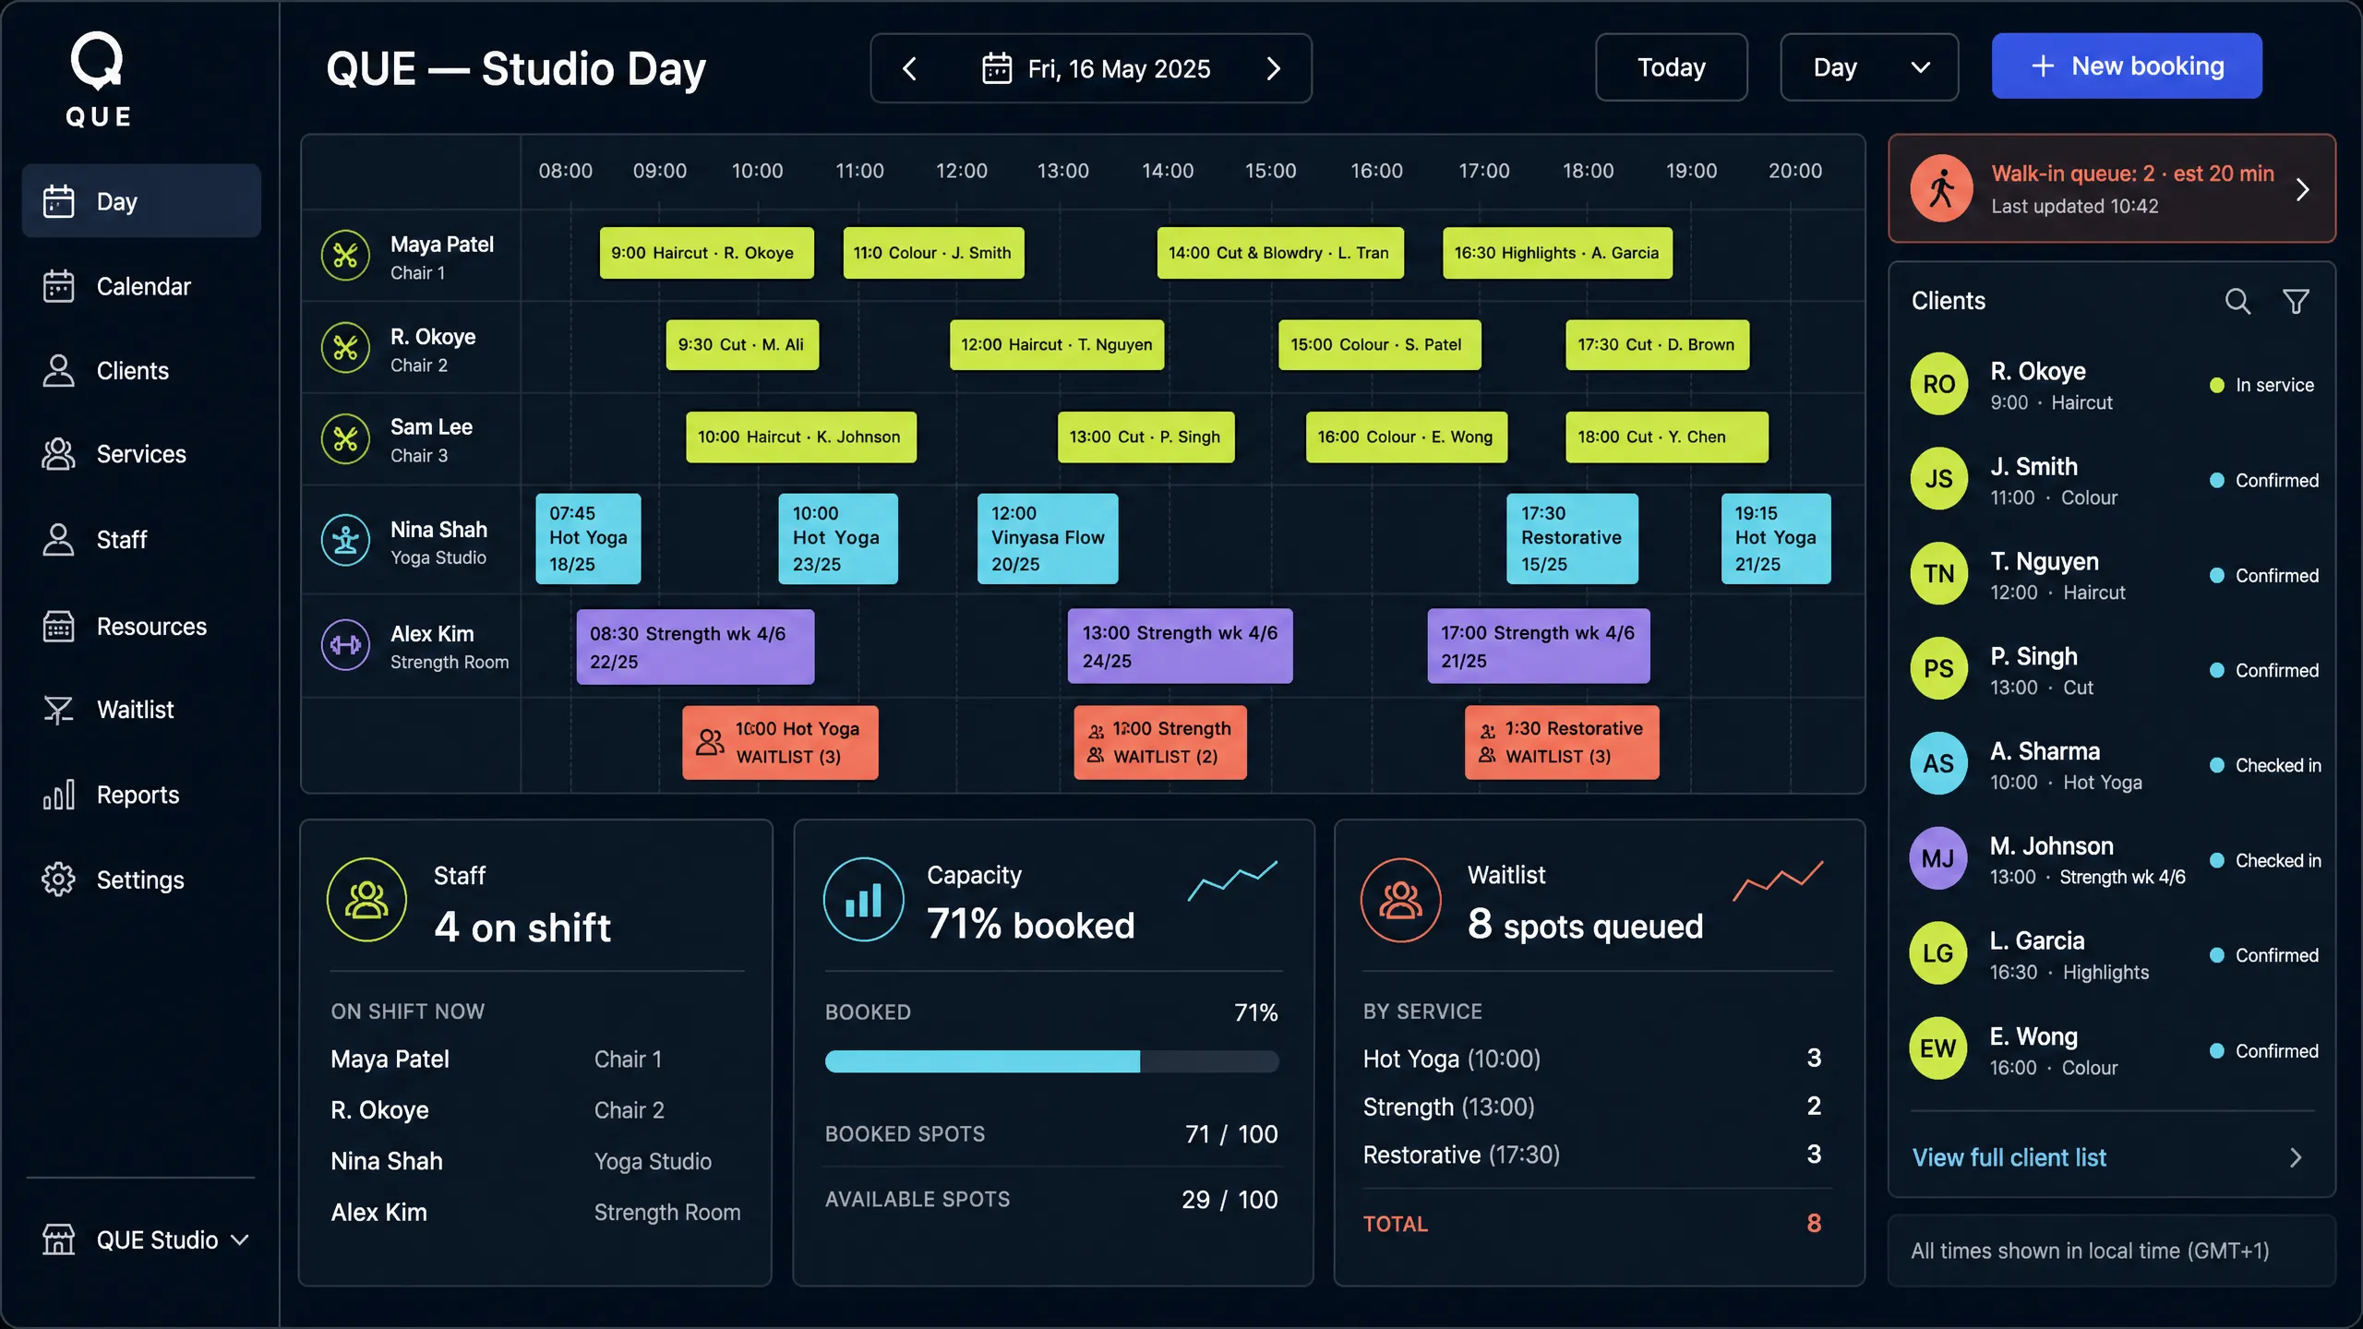This screenshot has width=2363, height=1329.
Task: Click the TN avatar for T. Nguyen
Action: pyautogui.click(x=1938, y=574)
